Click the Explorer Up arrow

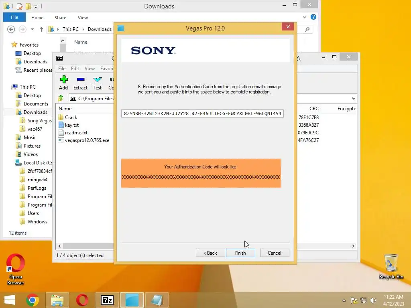pos(41,29)
